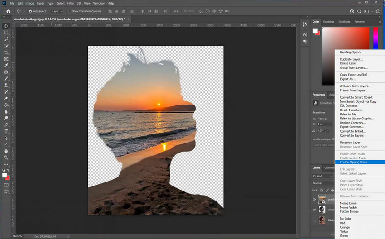
Task: Open the Window menu
Action: 99,3
